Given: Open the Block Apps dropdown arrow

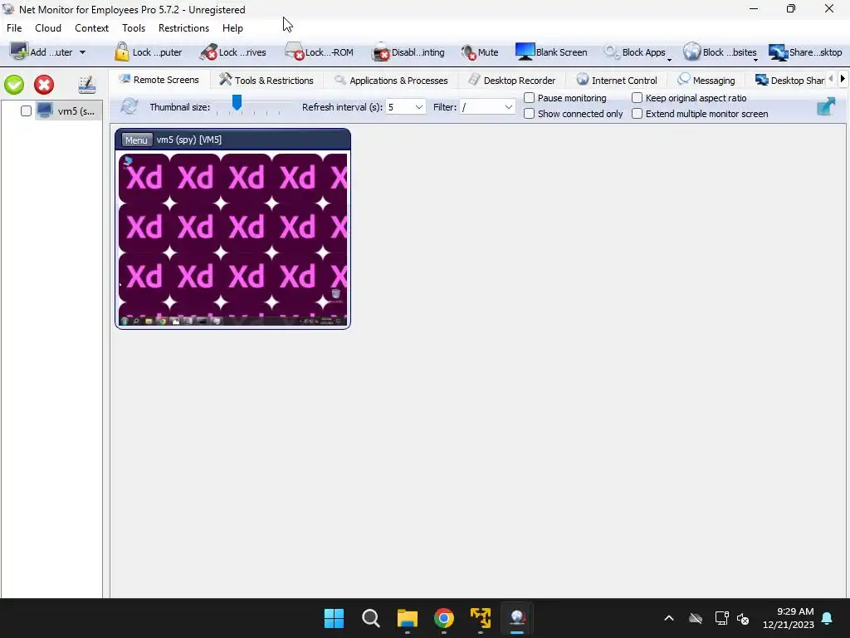Looking at the screenshot, I should 670,59.
